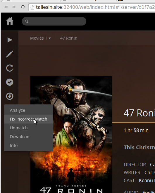Image resolution: width=155 pixels, height=193 pixels.
Task: Choose Unmatch from the menu
Action: (29, 128)
